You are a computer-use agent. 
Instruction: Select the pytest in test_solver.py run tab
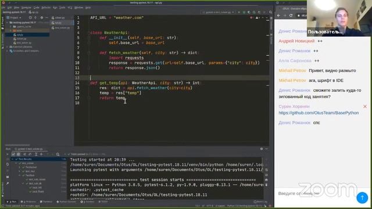[x=28, y=149]
